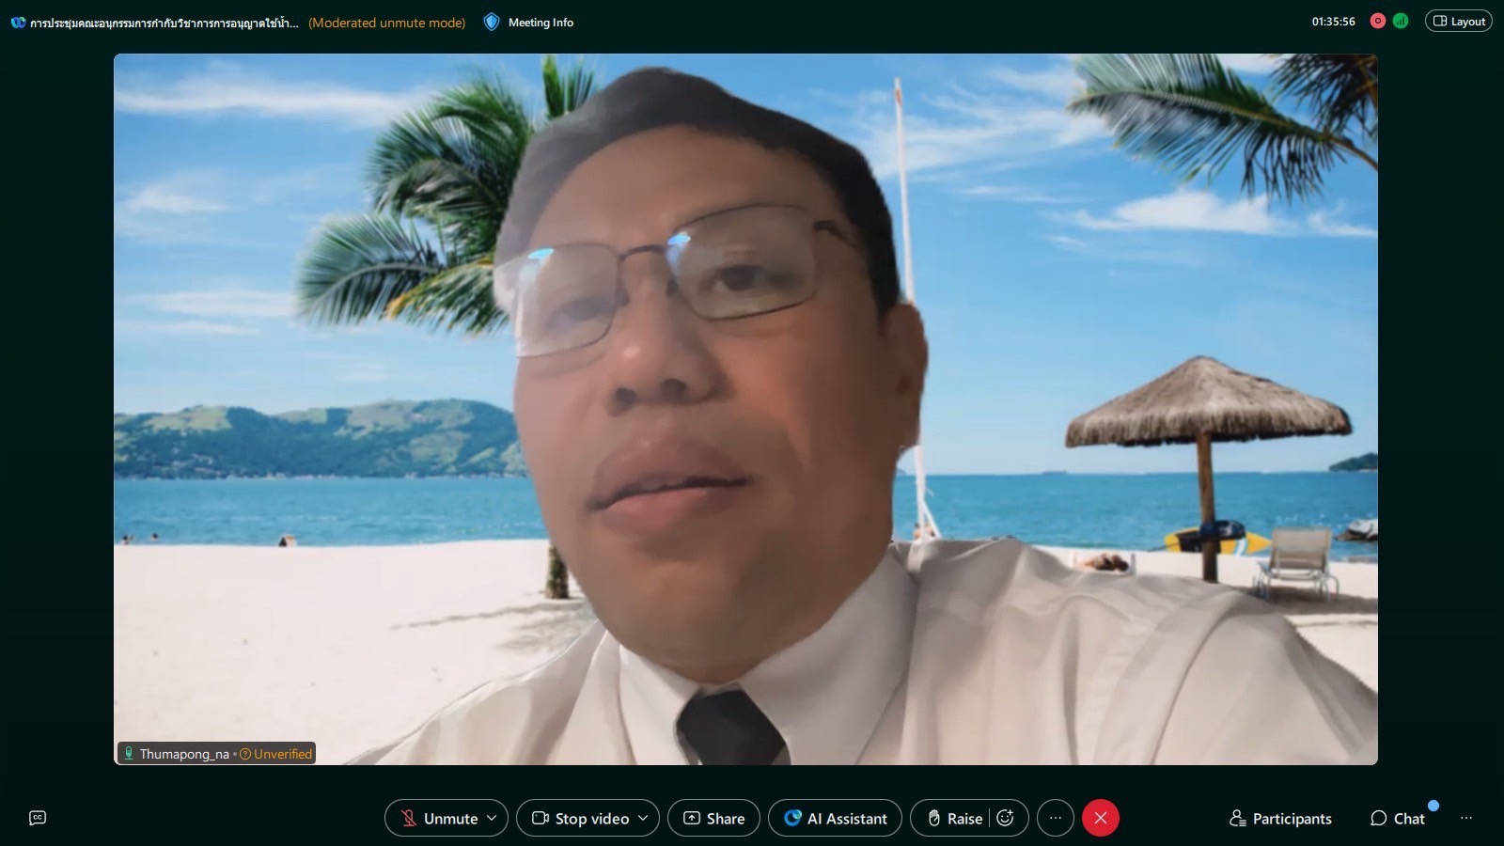
Task: Expand the audio options arrow beside Unmute
Action: [x=492, y=818]
